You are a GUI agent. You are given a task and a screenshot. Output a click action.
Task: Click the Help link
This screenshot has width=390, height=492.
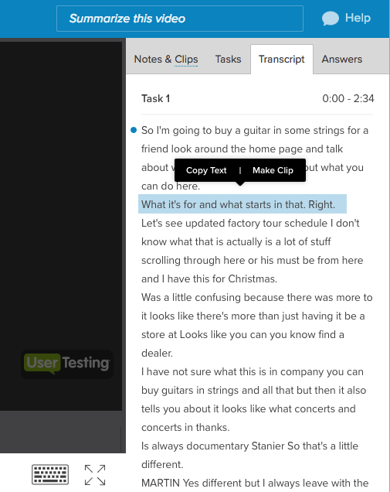[358, 18]
